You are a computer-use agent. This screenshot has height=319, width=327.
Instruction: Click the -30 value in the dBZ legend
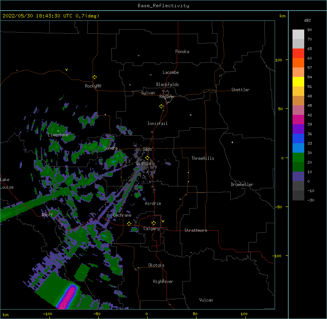(311, 200)
